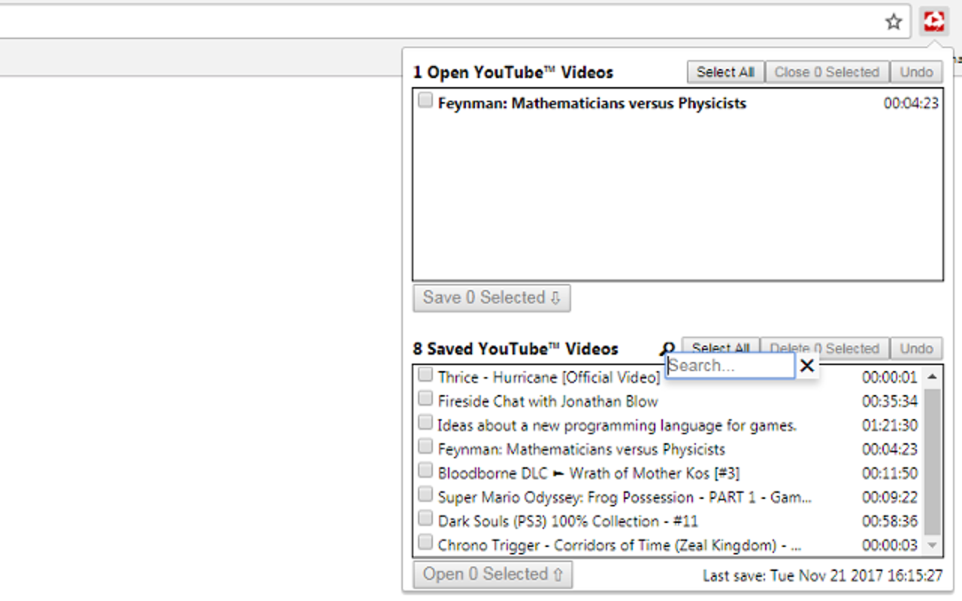This screenshot has height=601, width=962.
Task: Click the Open 0 Selected button
Action: coord(492,574)
